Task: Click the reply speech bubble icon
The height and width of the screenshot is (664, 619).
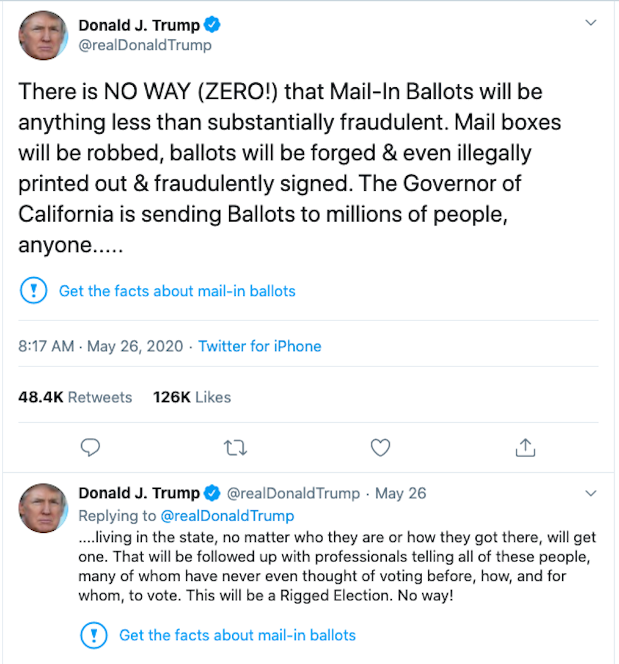Action: (91, 447)
